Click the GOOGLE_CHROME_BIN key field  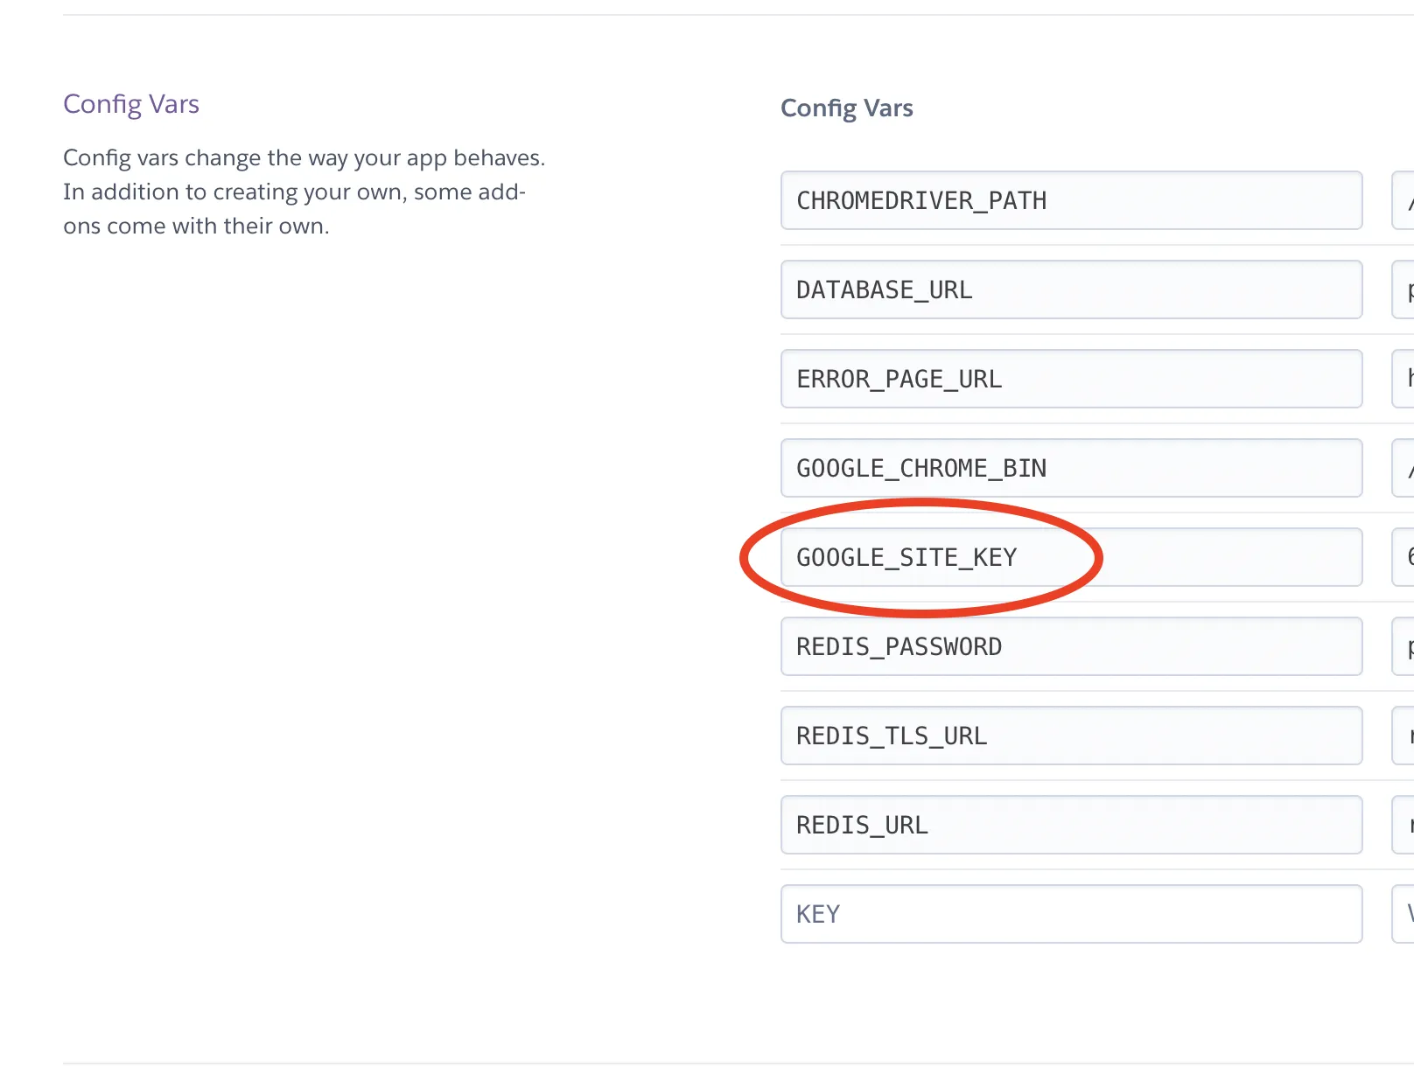pos(1070,468)
